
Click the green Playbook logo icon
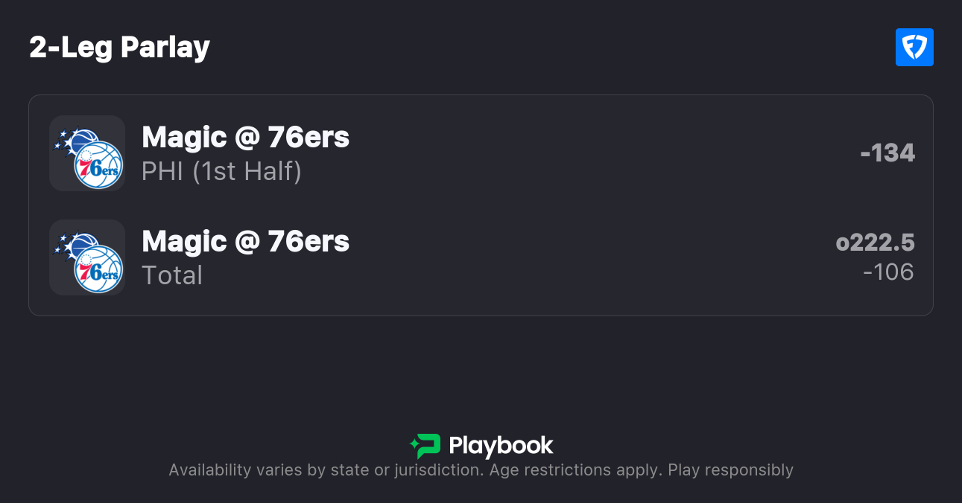[x=425, y=446]
